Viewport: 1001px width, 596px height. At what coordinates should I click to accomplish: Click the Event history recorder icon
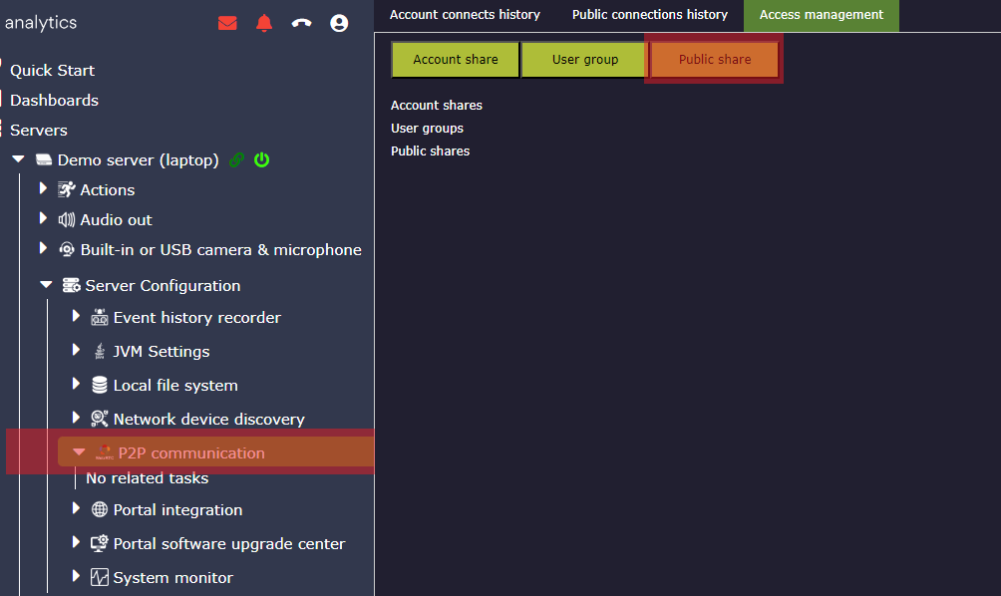coord(99,317)
